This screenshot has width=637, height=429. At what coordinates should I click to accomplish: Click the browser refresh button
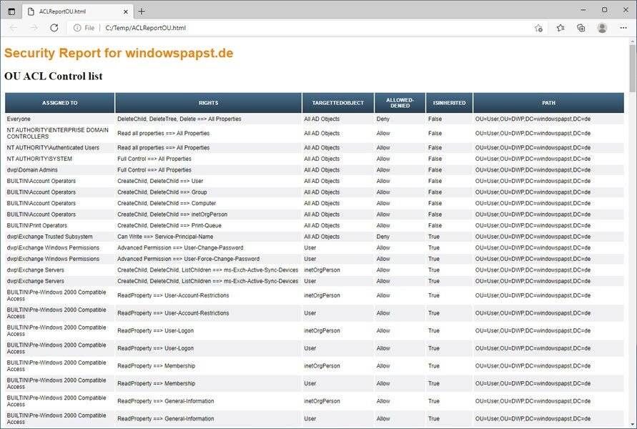click(54, 28)
